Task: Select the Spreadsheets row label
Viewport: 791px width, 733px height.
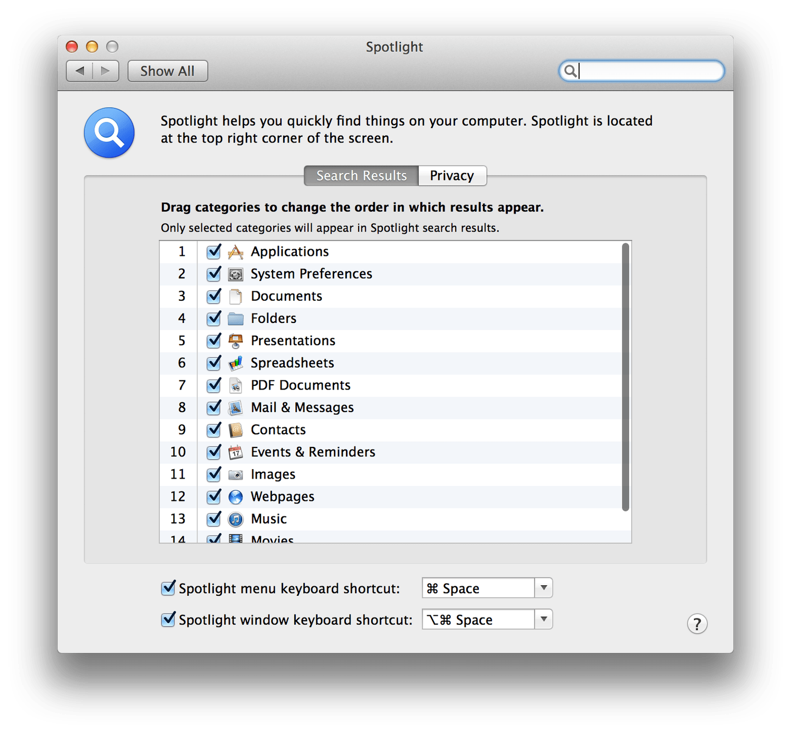Action: [x=292, y=363]
